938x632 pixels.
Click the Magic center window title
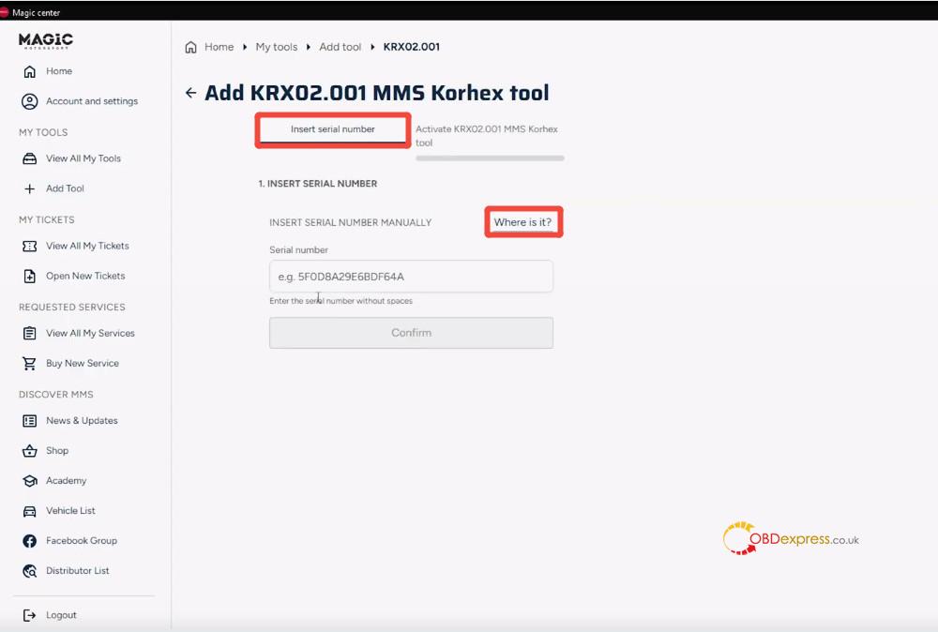point(36,12)
